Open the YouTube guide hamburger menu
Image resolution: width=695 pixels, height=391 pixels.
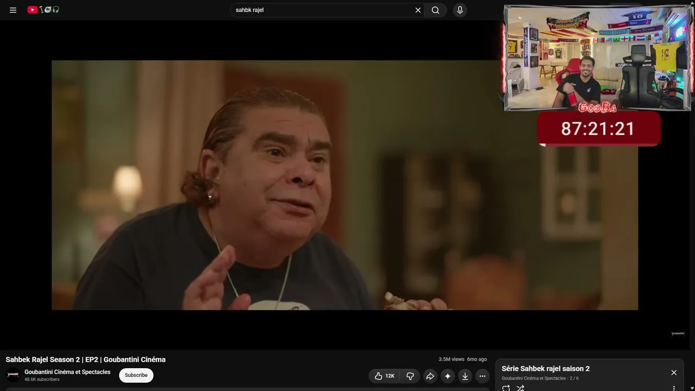tap(13, 10)
